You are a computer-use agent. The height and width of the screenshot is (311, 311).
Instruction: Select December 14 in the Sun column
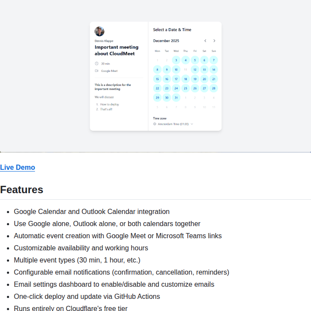click(214, 70)
